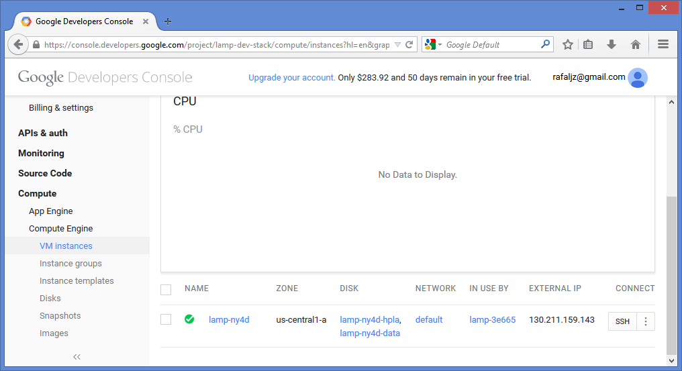The height and width of the screenshot is (371, 682).
Task: Open the default network link
Action: [429, 320]
